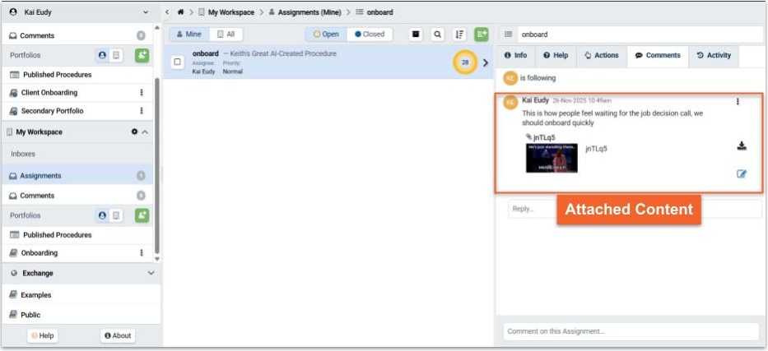The width and height of the screenshot is (768, 351).
Task: Click the 28 progress circle on the onboard assignment
Action: coord(465,62)
